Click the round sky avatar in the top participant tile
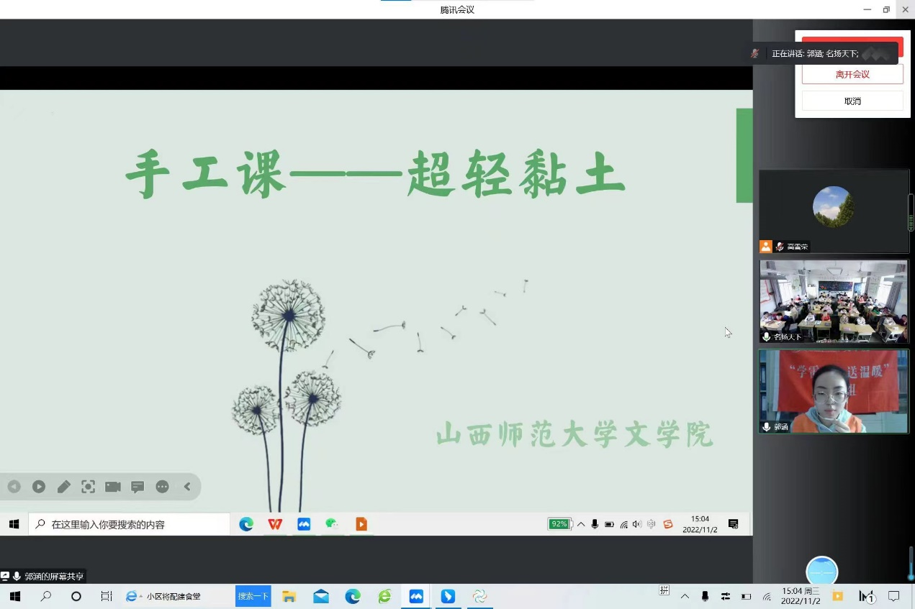This screenshot has height=609, width=915. 834,207
